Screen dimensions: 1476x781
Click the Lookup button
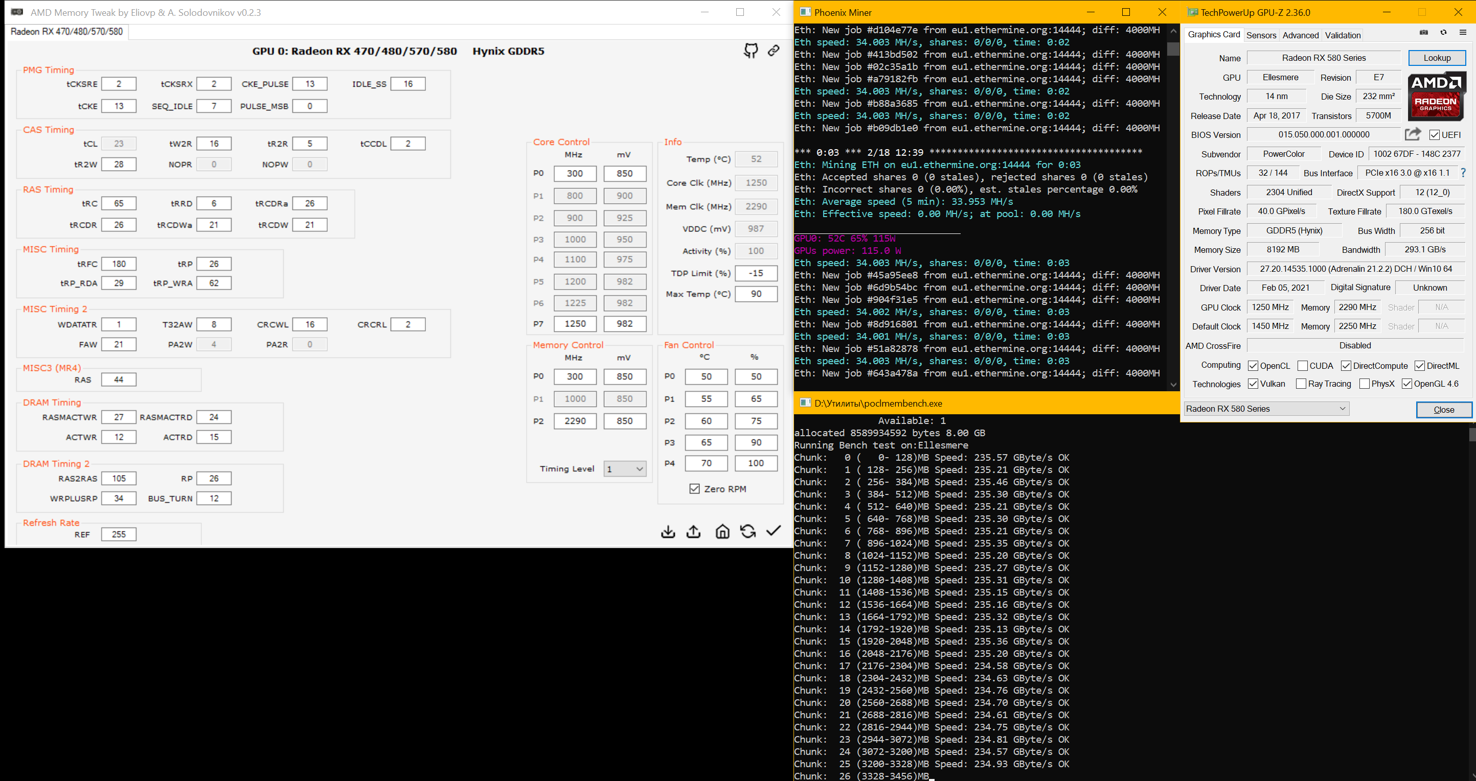coord(1437,58)
